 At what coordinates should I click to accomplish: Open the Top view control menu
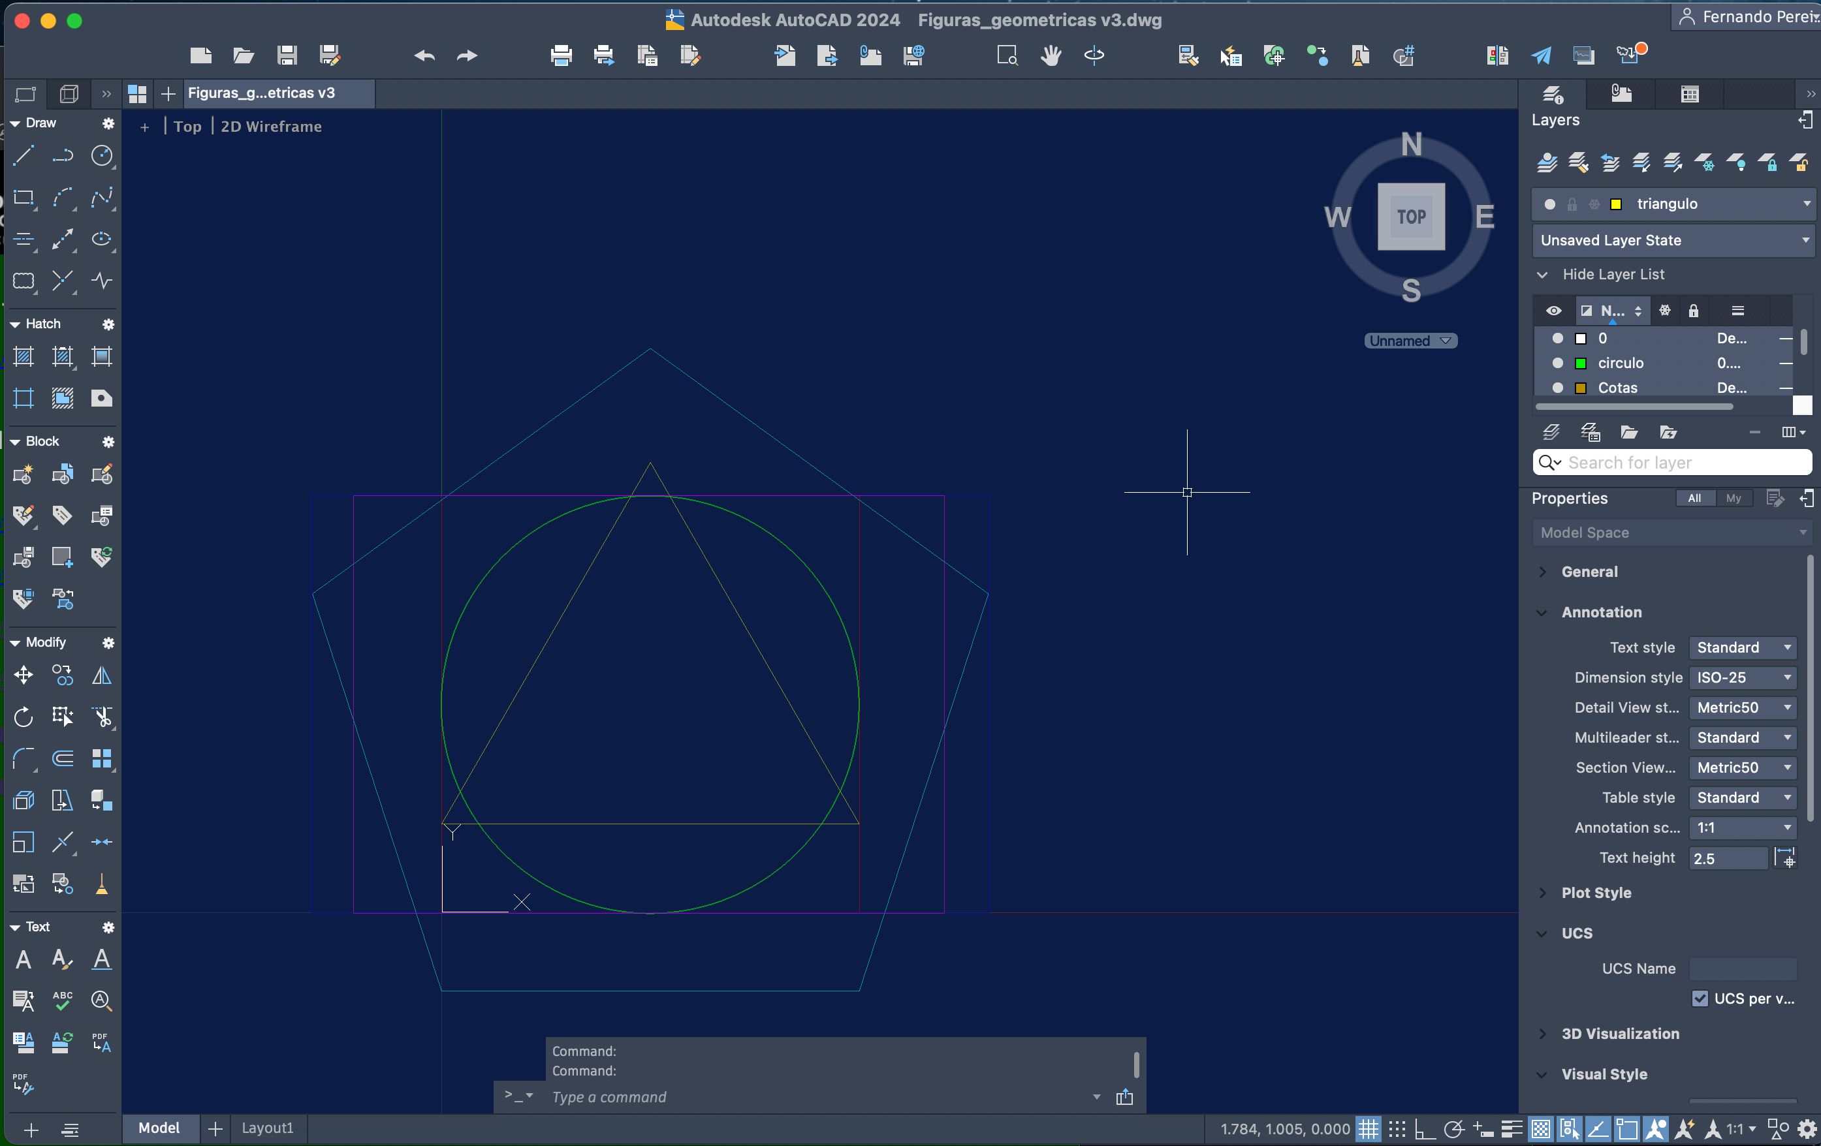[x=187, y=127]
